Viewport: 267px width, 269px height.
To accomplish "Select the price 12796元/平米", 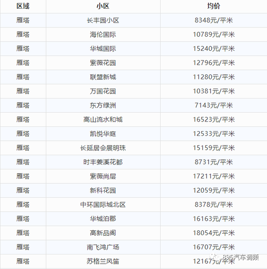I will [x=214, y=63].
